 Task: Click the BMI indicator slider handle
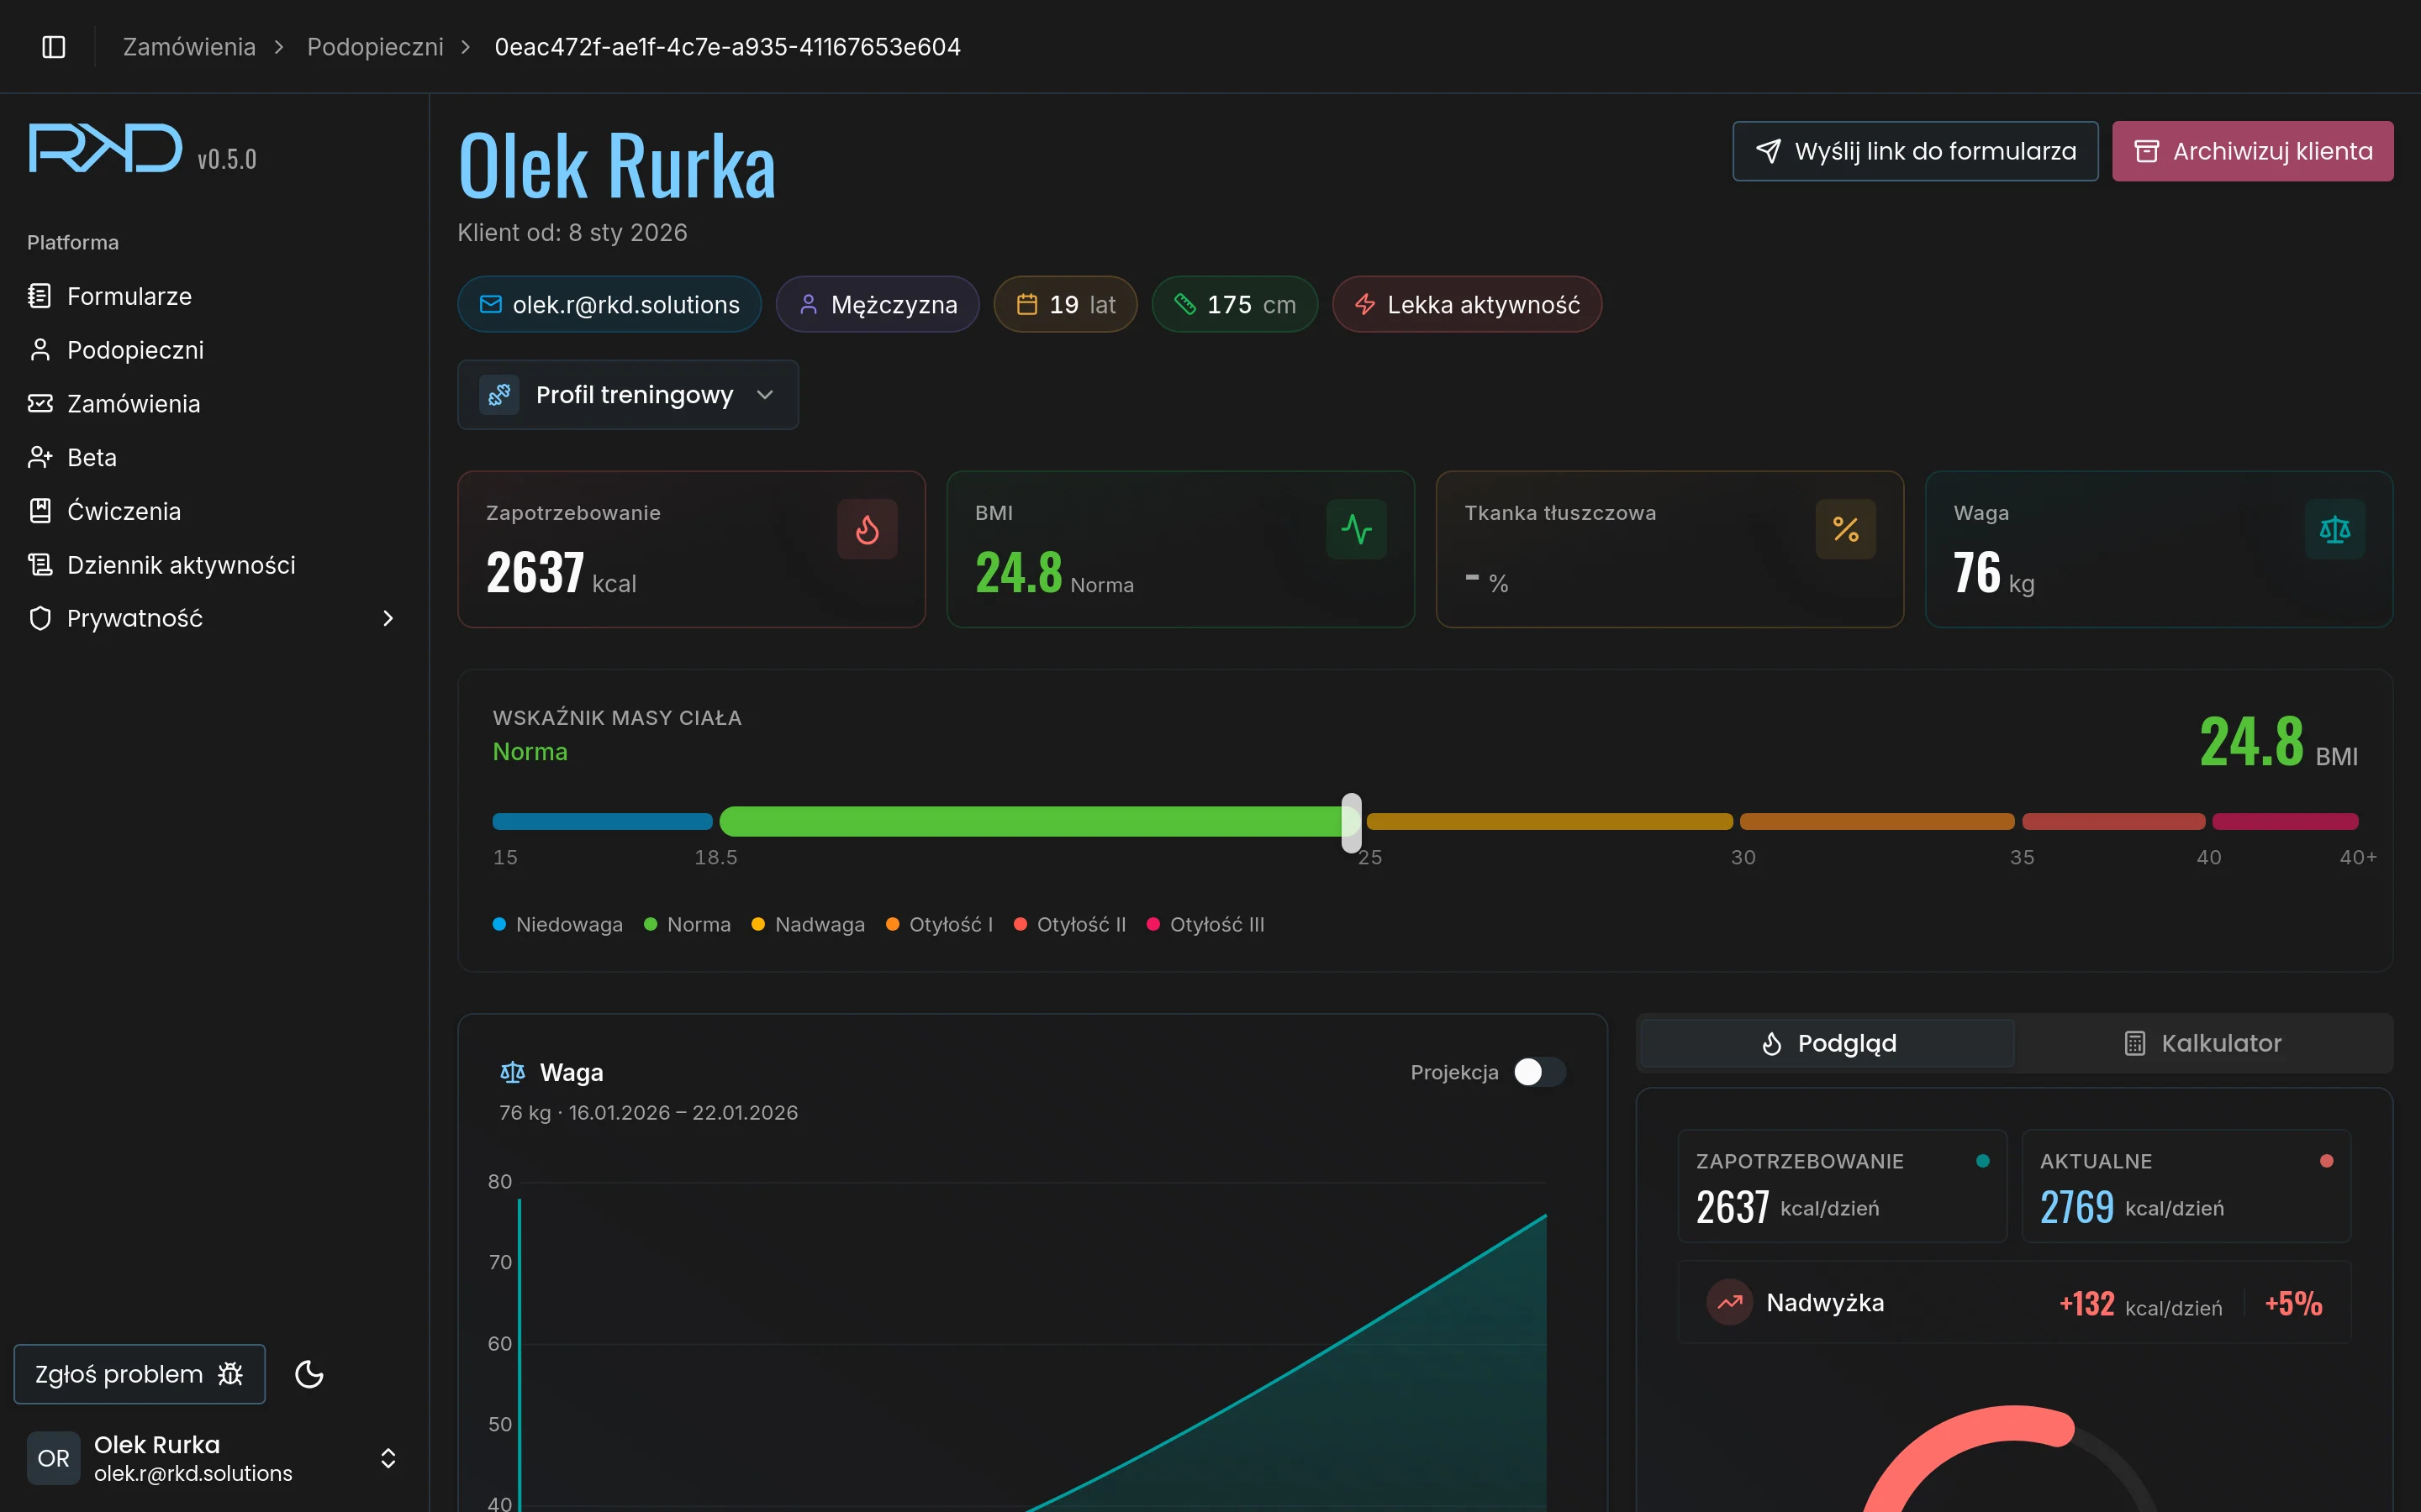pos(1352,822)
